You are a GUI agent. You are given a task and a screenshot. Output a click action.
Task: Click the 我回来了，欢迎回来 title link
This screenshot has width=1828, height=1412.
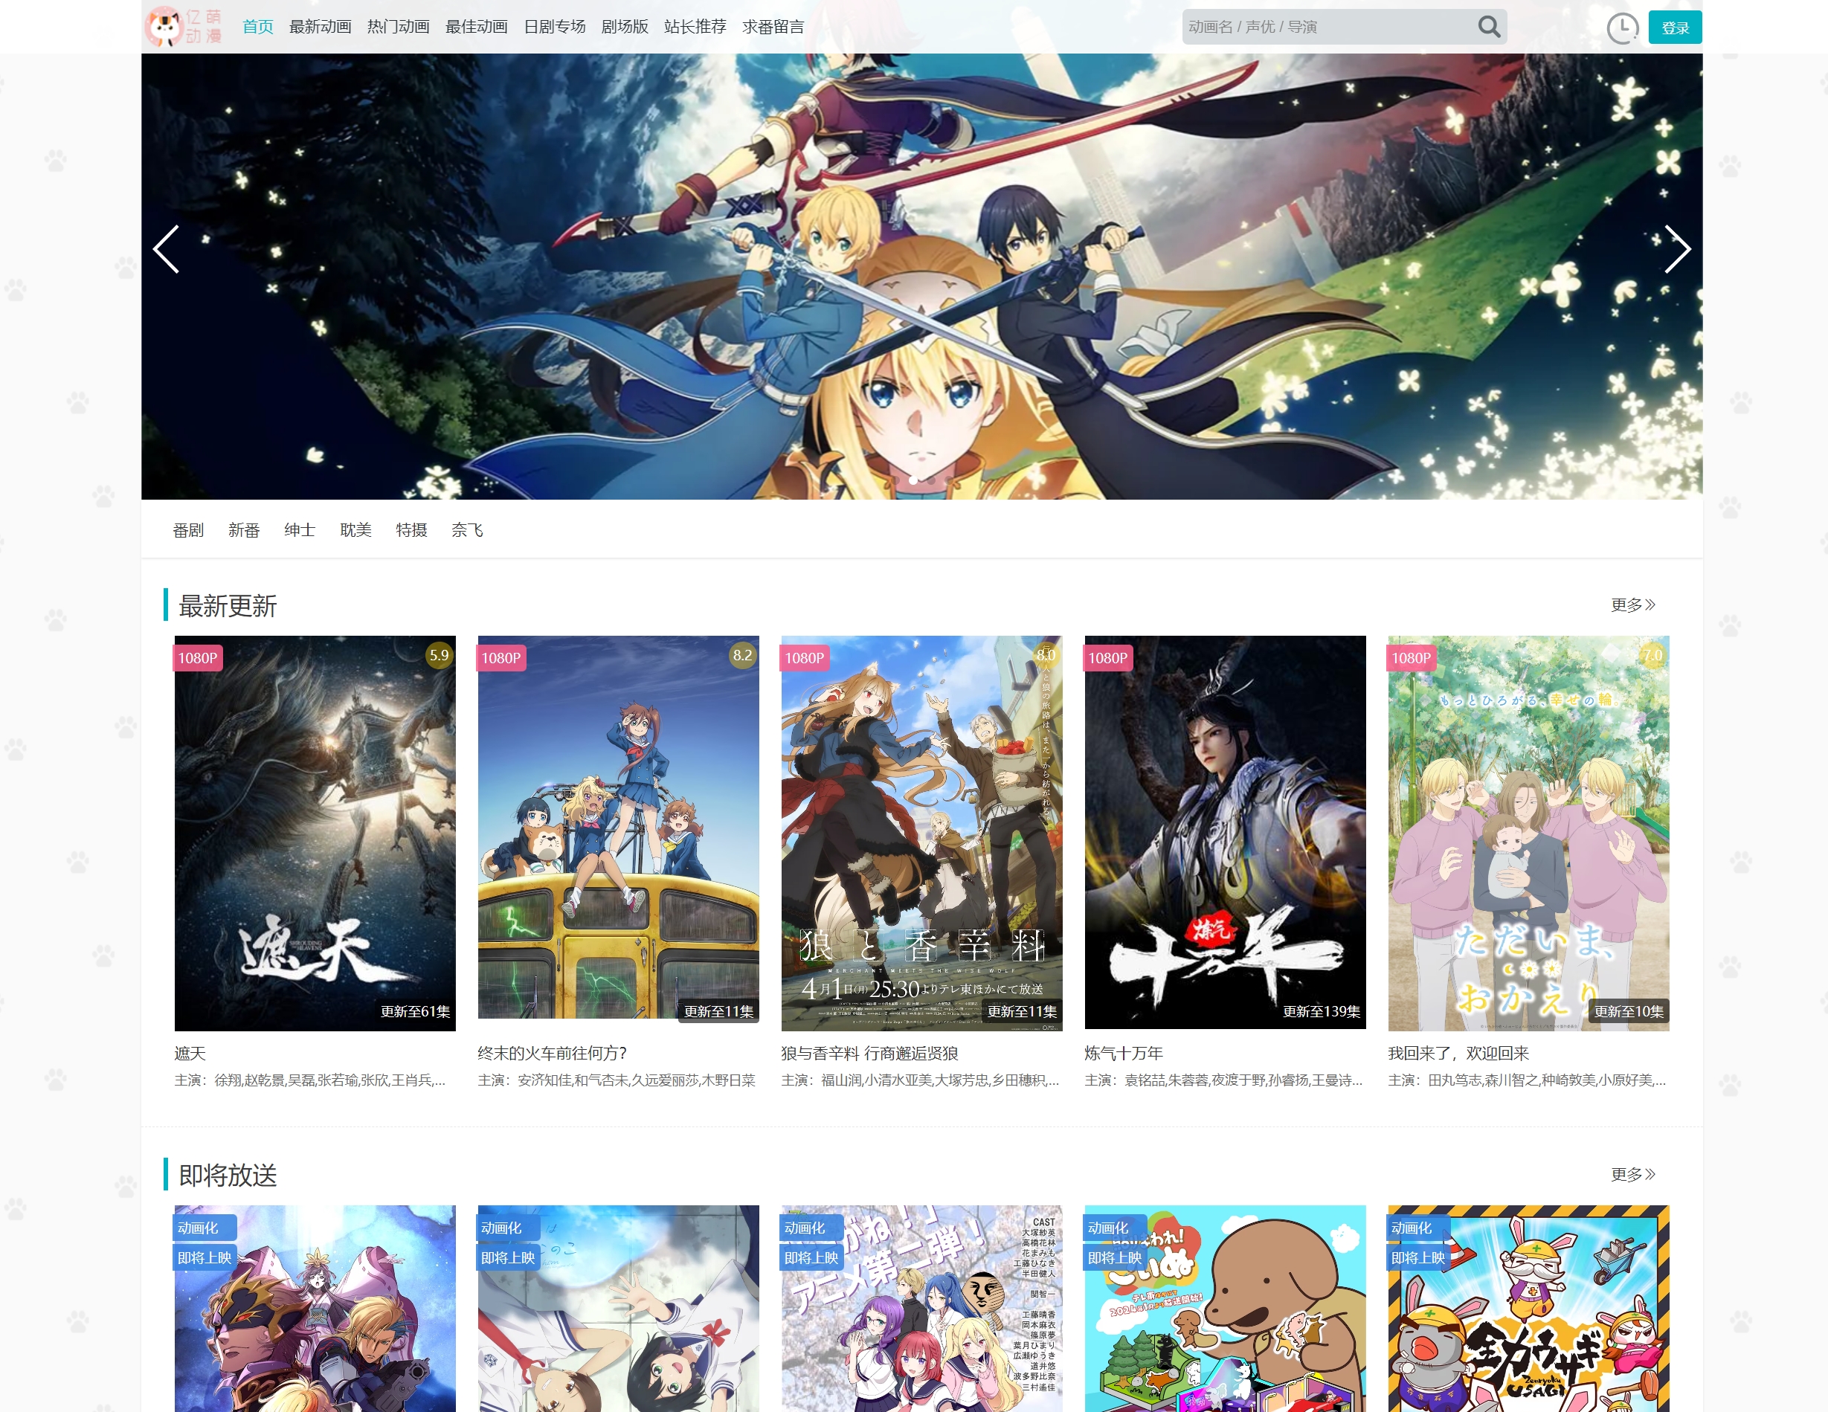point(1458,1053)
